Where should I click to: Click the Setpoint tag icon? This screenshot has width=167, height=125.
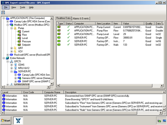19,45
